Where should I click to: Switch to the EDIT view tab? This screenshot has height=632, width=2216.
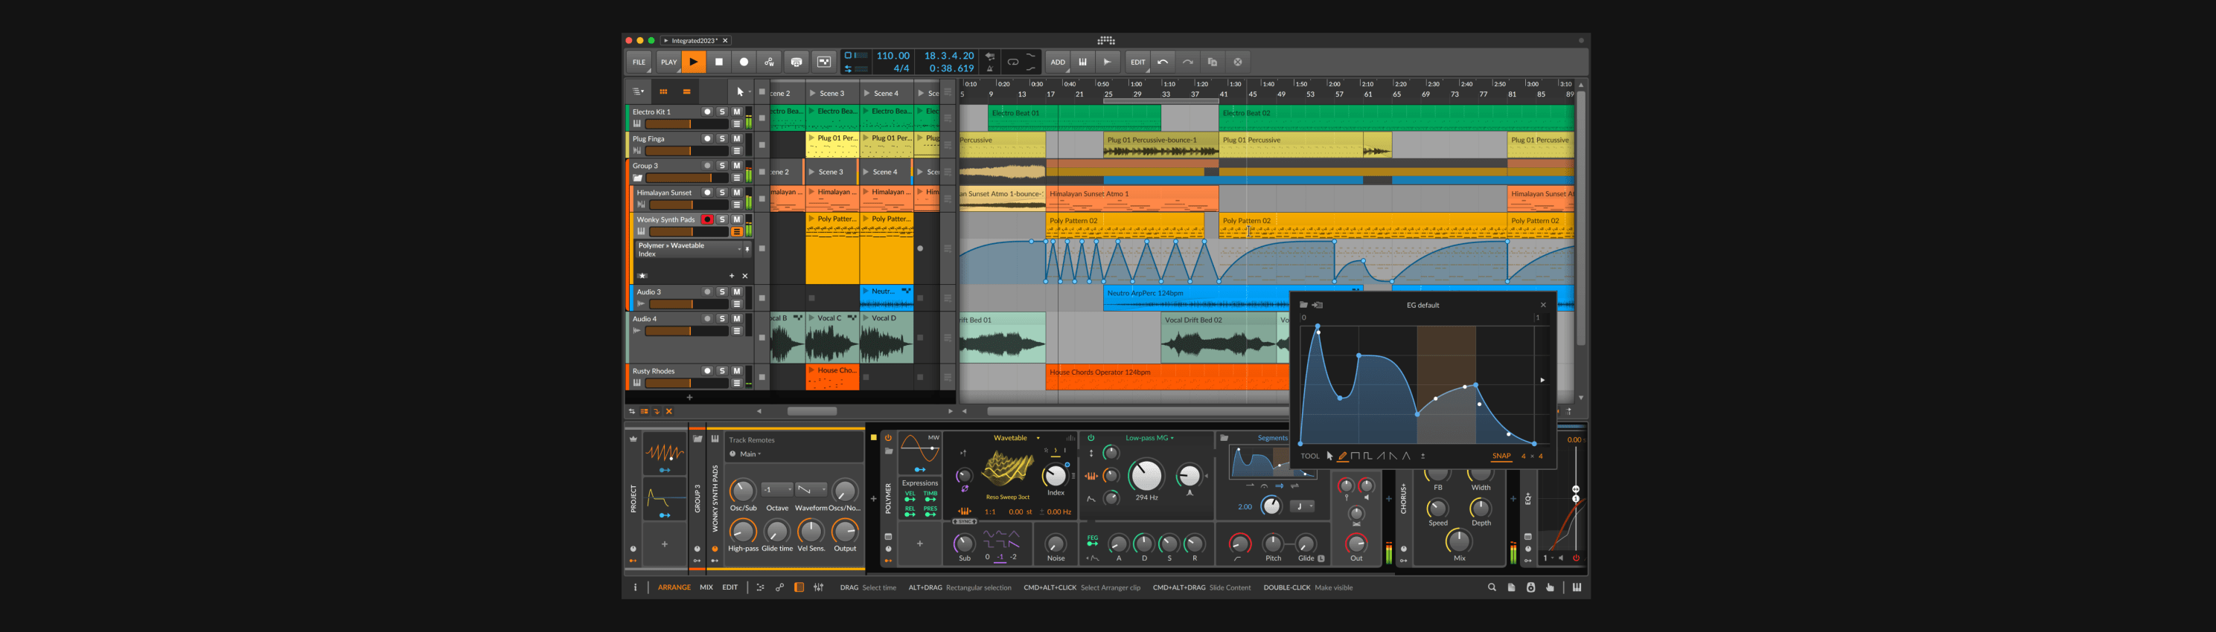click(729, 587)
